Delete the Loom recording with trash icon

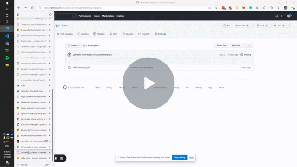[62, 158]
